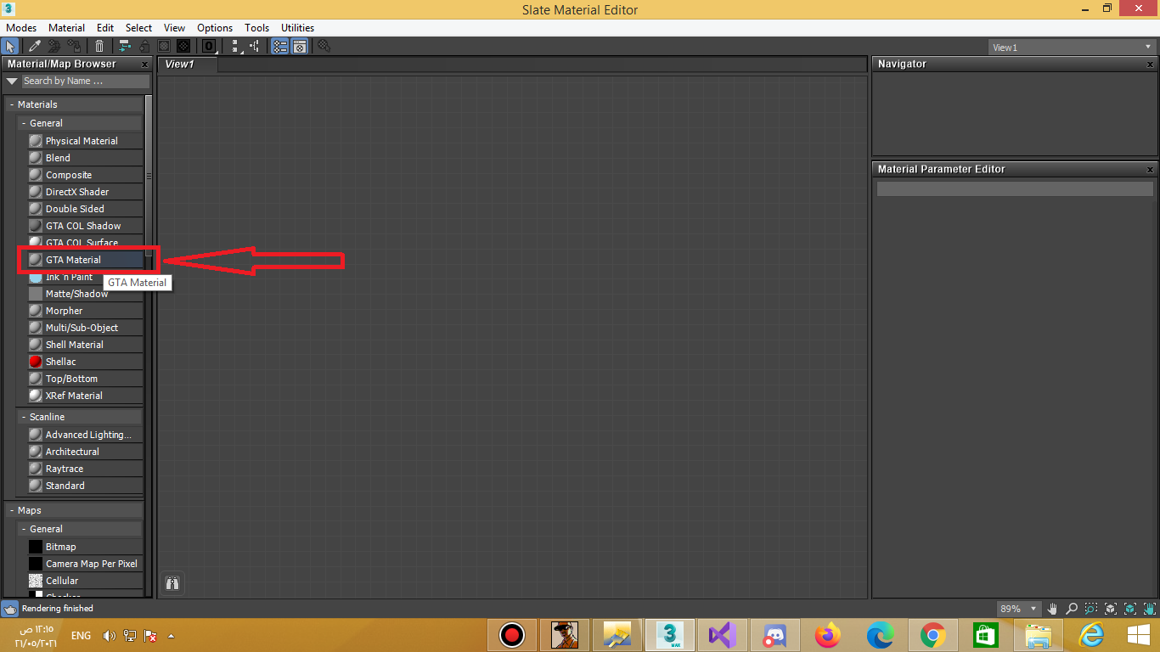Screen dimensions: 1160x652
Task: Choose the Bitmap map entry
Action: pyautogui.click(x=60, y=547)
